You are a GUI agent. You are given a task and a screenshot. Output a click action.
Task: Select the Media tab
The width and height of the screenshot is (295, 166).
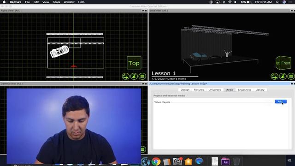coord(230,90)
